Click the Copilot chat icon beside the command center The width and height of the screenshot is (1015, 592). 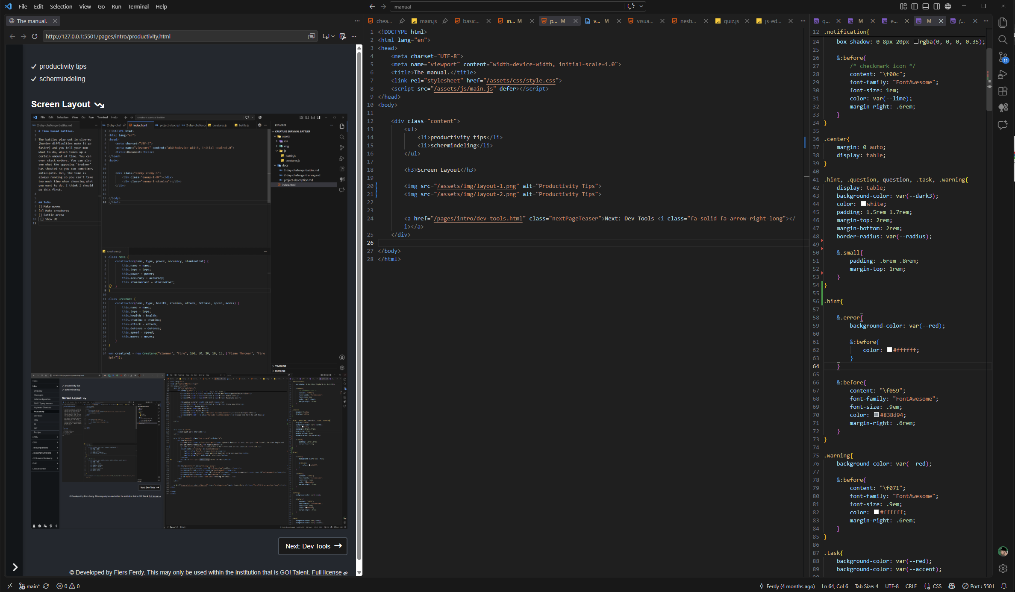631,6
